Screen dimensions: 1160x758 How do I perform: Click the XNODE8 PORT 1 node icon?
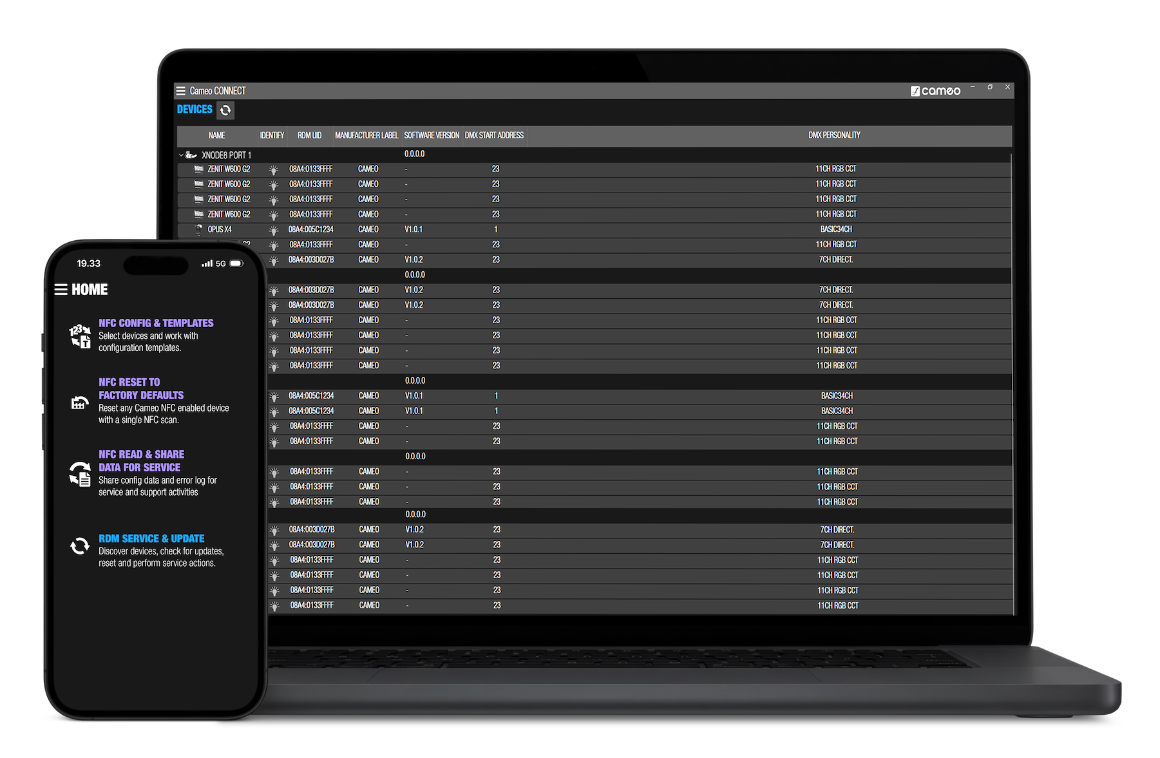191,155
